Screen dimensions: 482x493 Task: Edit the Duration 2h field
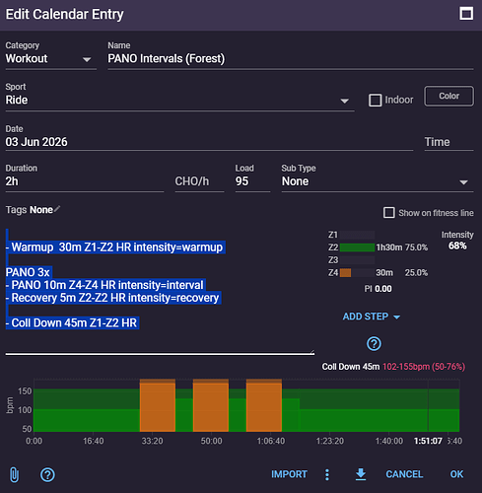point(85,181)
